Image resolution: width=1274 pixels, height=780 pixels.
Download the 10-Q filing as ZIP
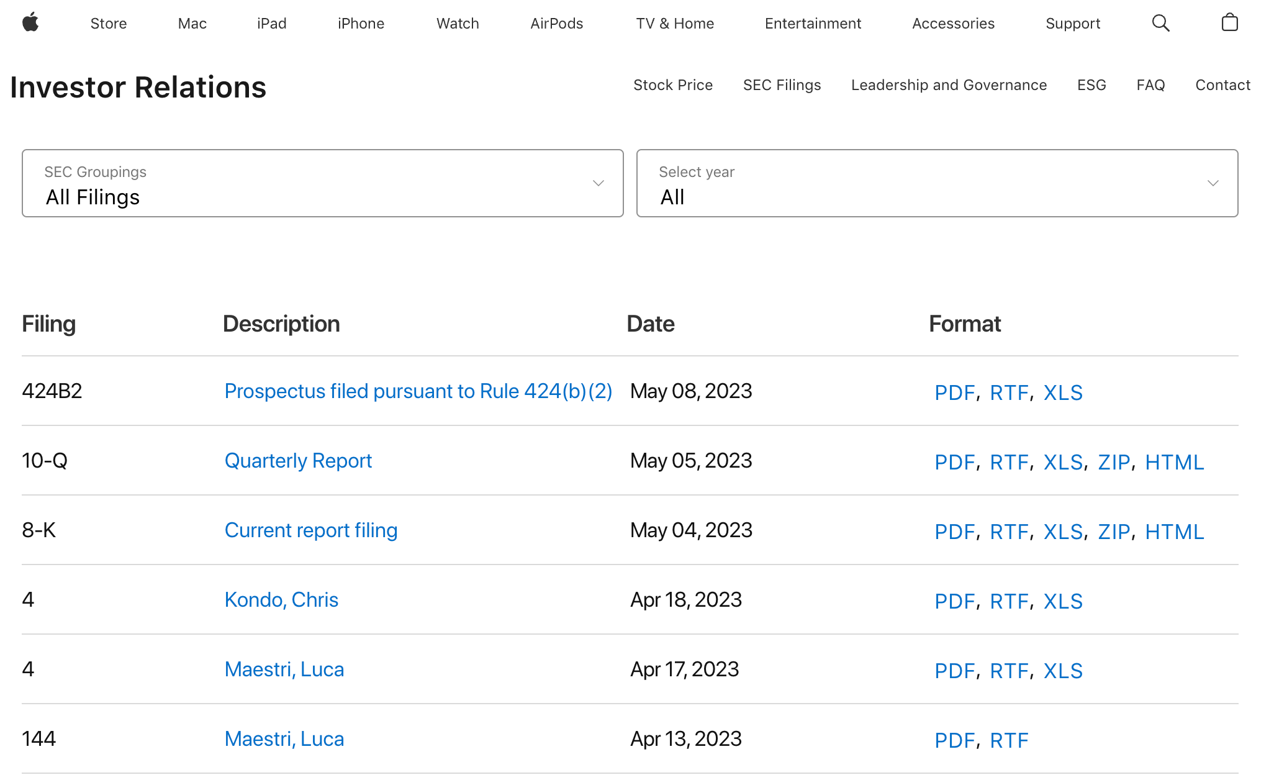click(x=1114, y=462)
